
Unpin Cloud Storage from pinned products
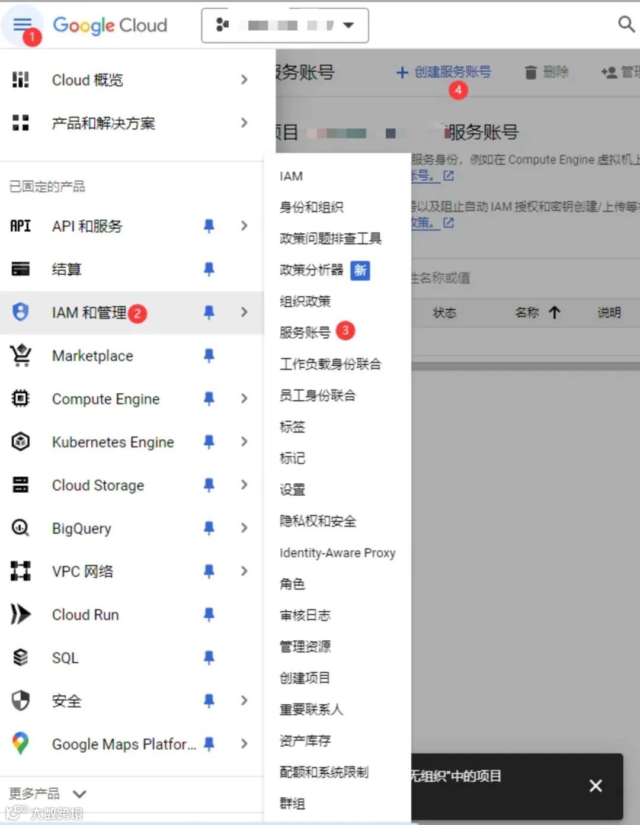209,485
